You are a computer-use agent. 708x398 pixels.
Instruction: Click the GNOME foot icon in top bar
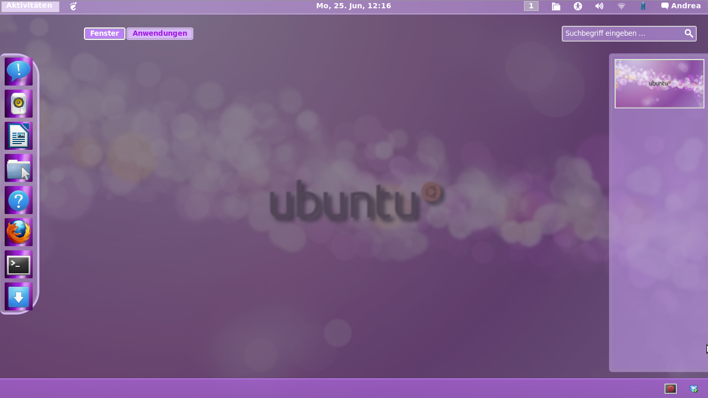(73, 6)
